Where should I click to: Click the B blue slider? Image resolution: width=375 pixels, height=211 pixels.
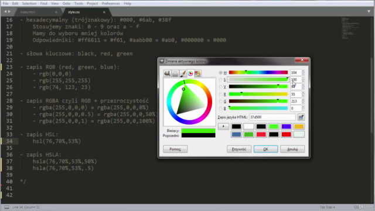coord(258,108)
